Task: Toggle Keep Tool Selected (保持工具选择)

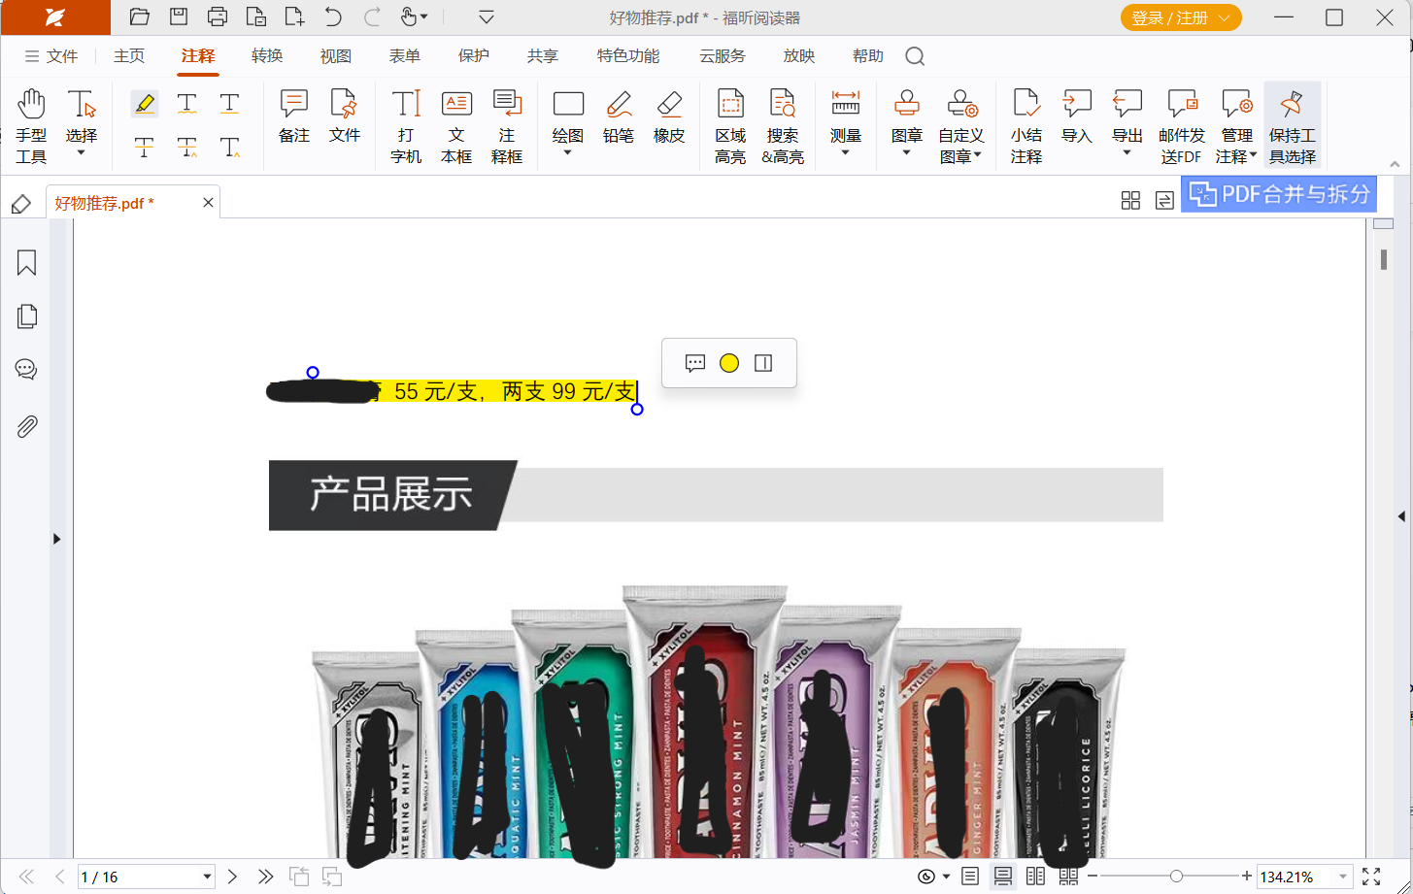Action: [x=1293, y=126]
